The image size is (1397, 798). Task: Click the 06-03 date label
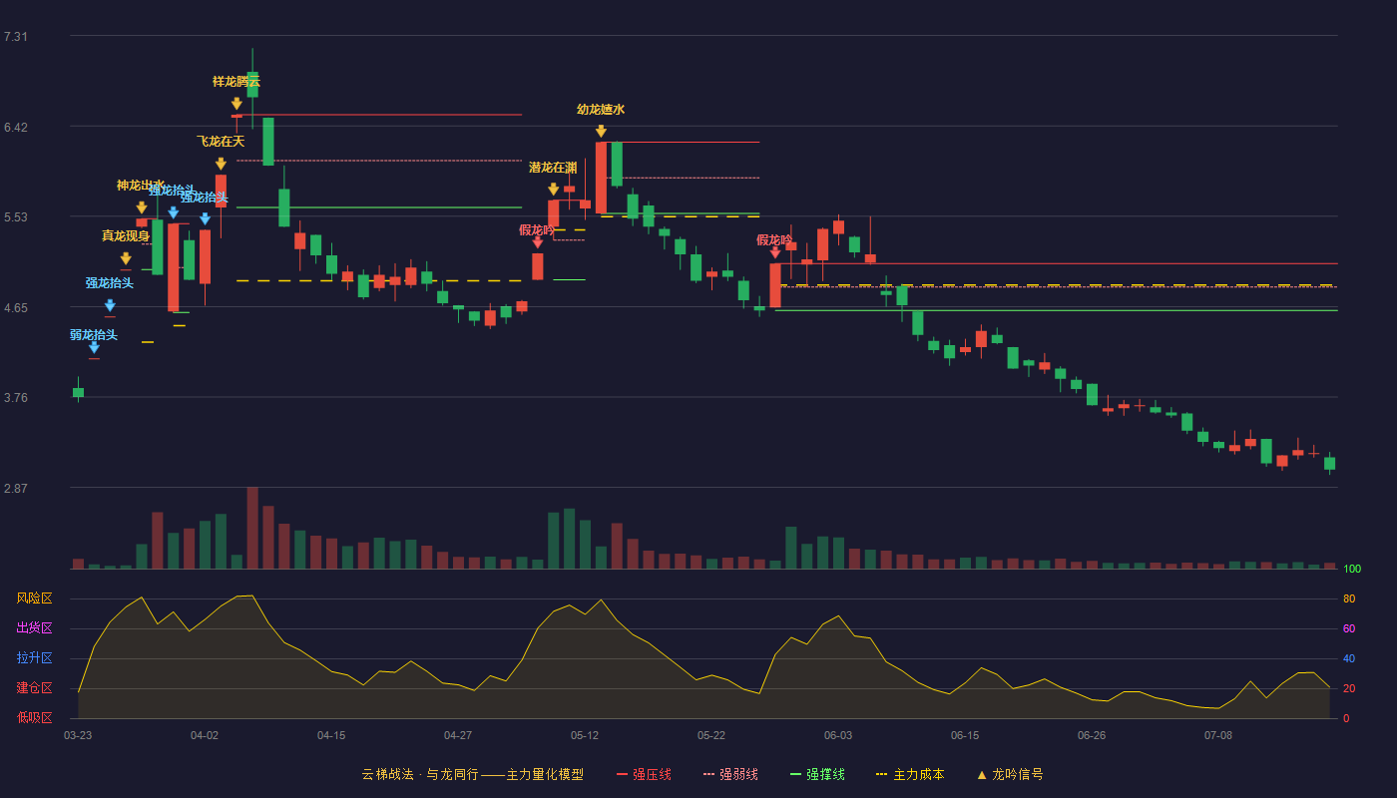tap(838, 735)
